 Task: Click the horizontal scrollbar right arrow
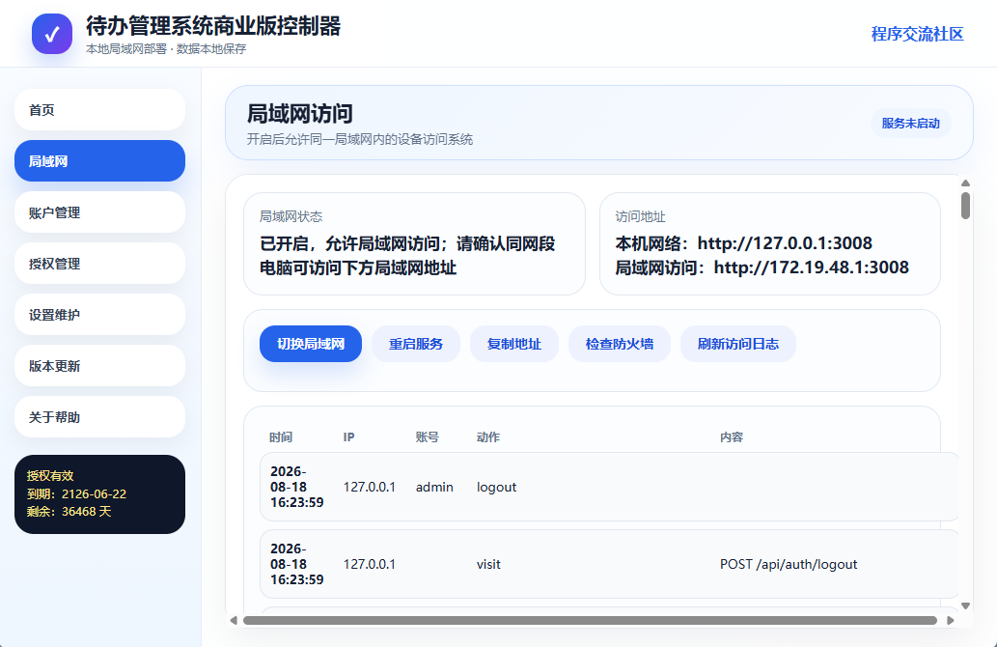point(951,620)
